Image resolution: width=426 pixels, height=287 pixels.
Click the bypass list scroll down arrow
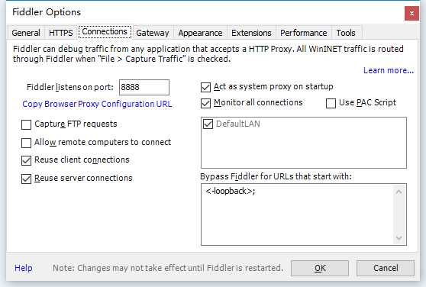(x=399, y=238)
